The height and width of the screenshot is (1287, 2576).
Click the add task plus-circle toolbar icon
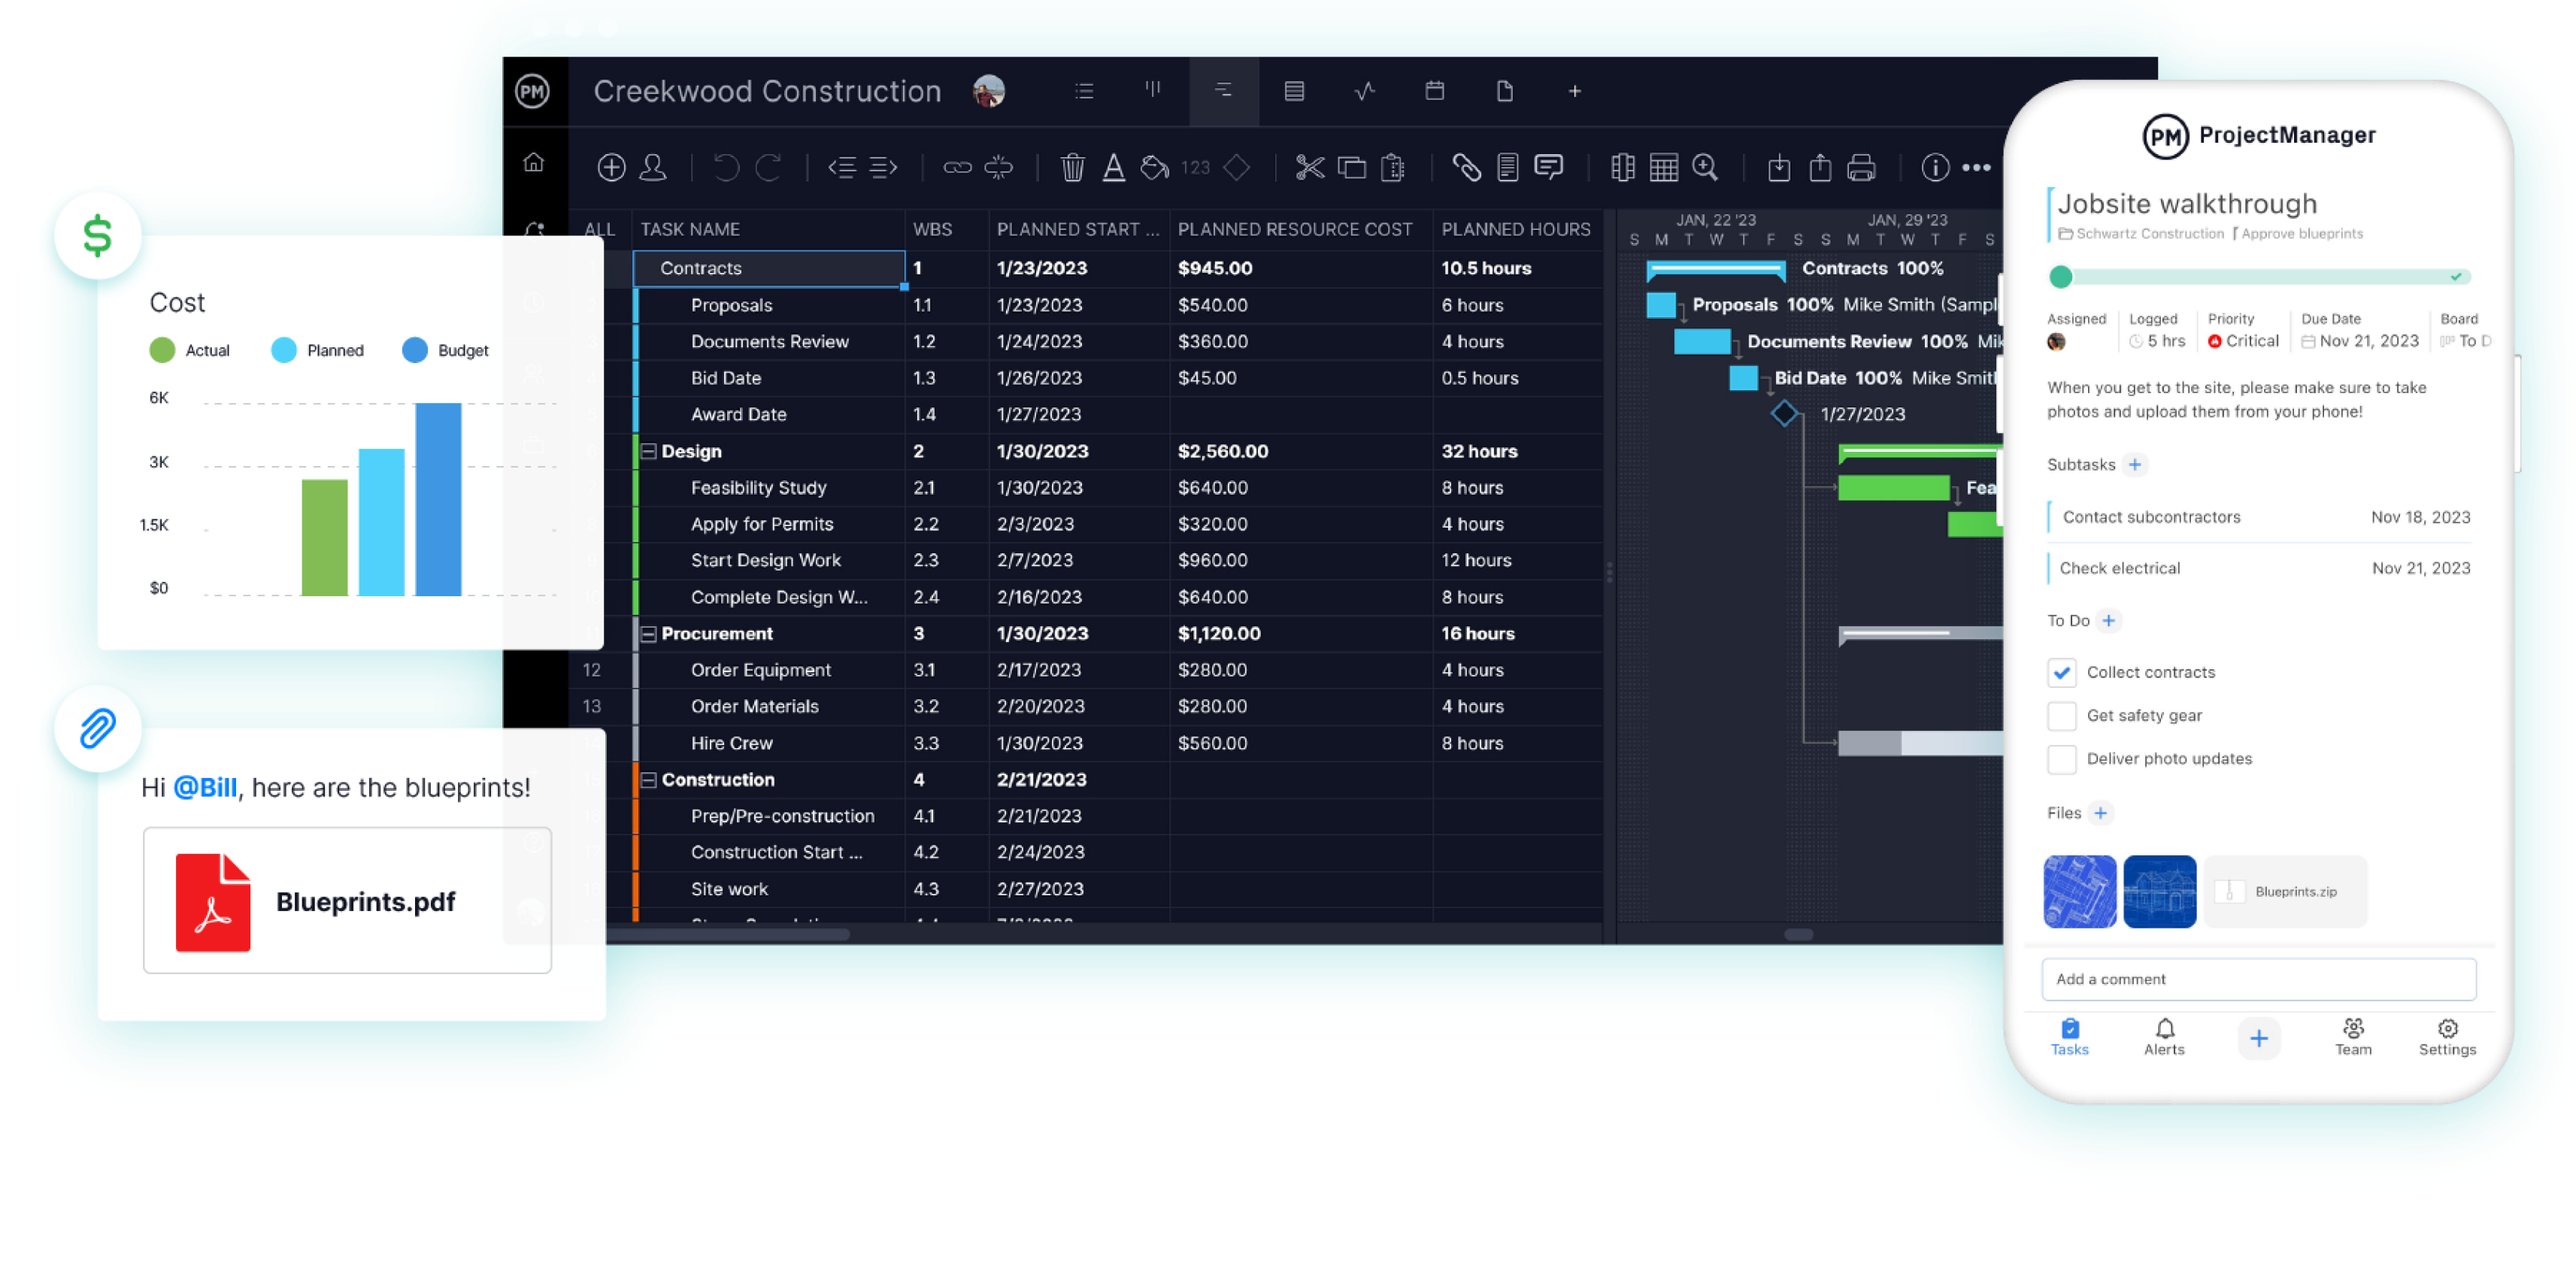click(611, 167)
